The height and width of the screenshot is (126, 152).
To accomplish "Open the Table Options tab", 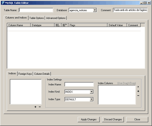I will (36, 18).
